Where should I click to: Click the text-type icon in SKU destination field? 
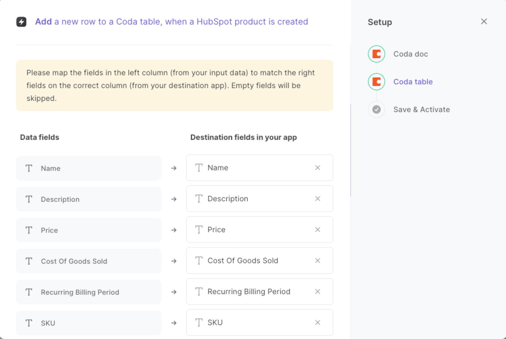click(199, 322)
